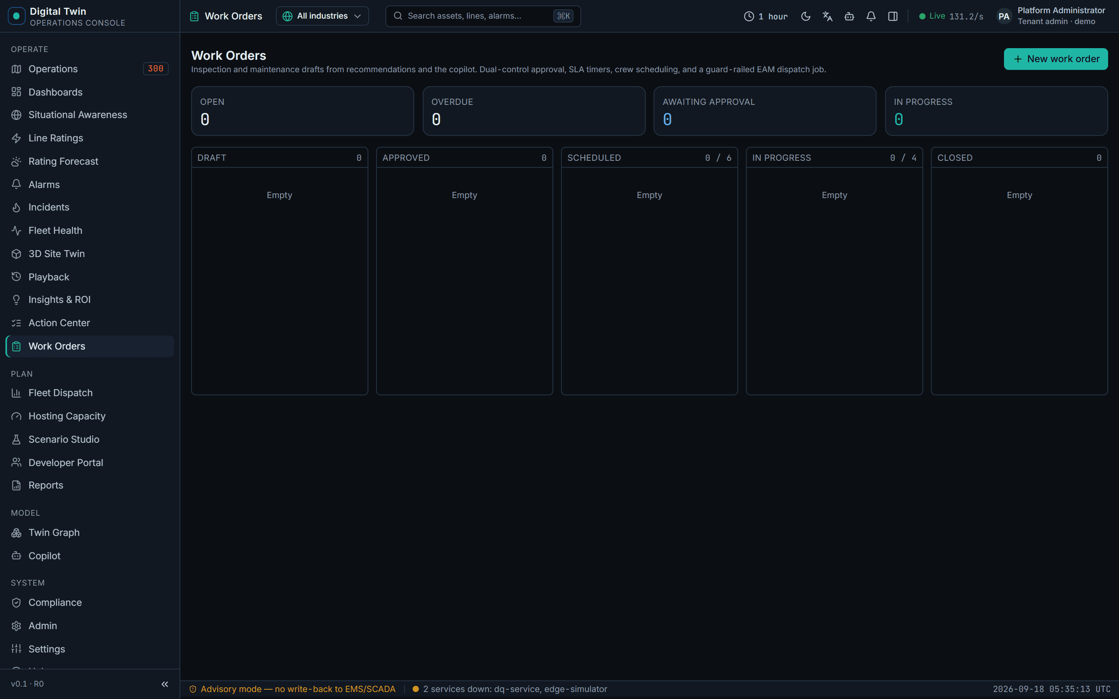Open Line Ratings
The image size is (1119, 699).
click(90, 138)
